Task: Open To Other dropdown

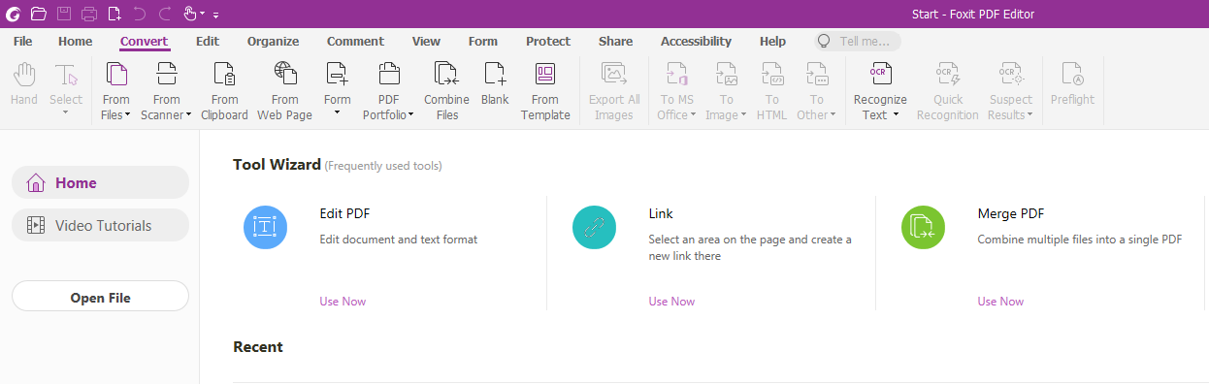Action: (x=816, y=91)
